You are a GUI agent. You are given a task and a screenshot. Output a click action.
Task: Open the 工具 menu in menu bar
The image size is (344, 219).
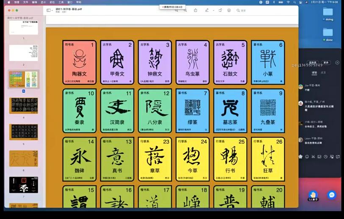tap(61, 2)
